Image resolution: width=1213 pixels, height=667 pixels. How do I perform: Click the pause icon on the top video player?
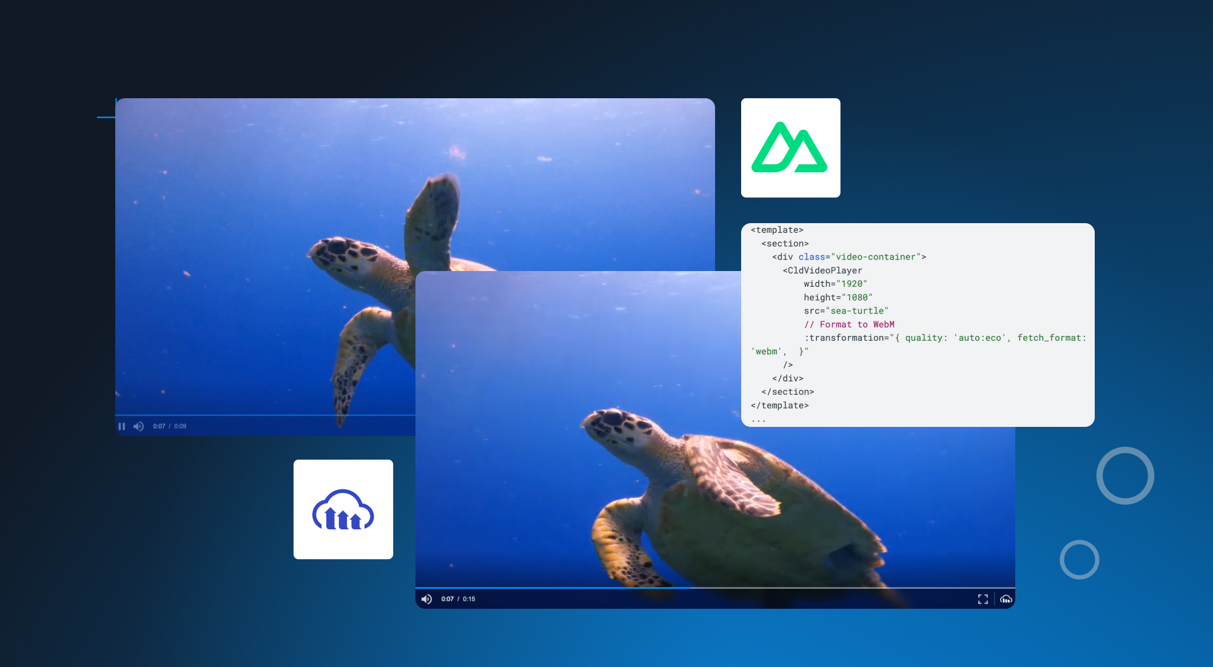pyautogui.click(x=123, y=426)
